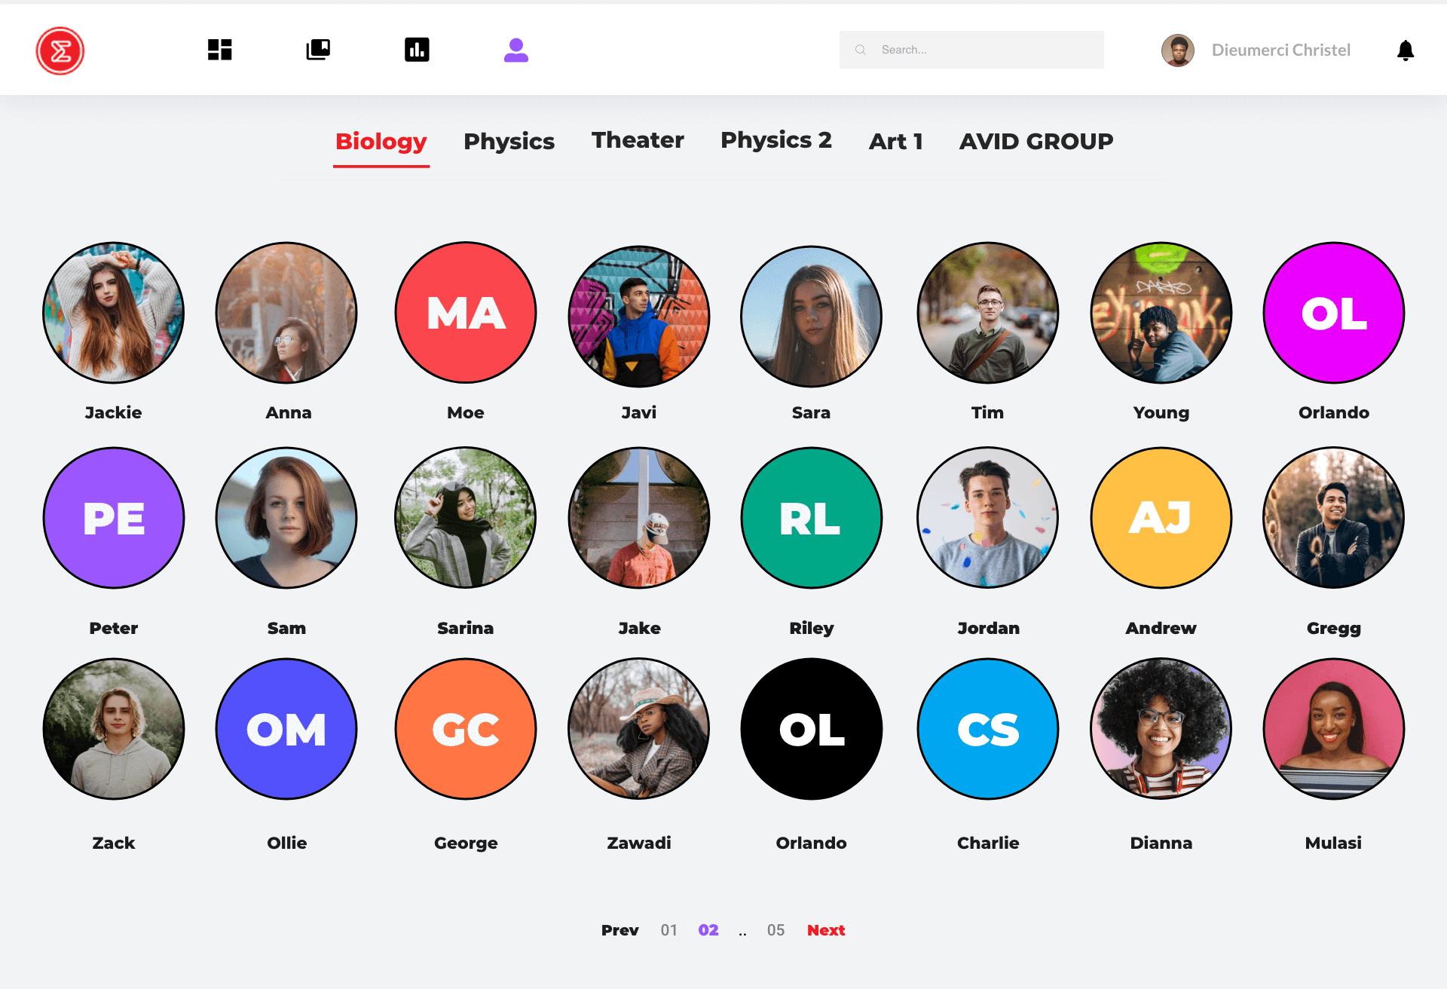Switch to the Physics tab
Image resolution: width=1447 pixels, height=989 pixels.
tap(509, 141)
